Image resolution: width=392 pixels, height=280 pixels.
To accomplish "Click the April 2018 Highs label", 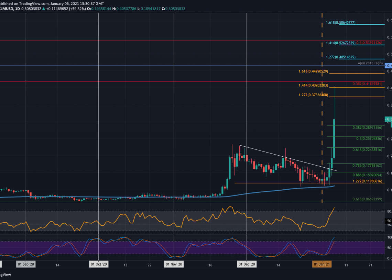I will pos(370,64).
